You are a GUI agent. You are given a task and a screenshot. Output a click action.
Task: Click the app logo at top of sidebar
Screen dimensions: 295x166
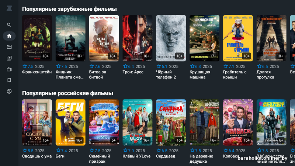[9, 8]
